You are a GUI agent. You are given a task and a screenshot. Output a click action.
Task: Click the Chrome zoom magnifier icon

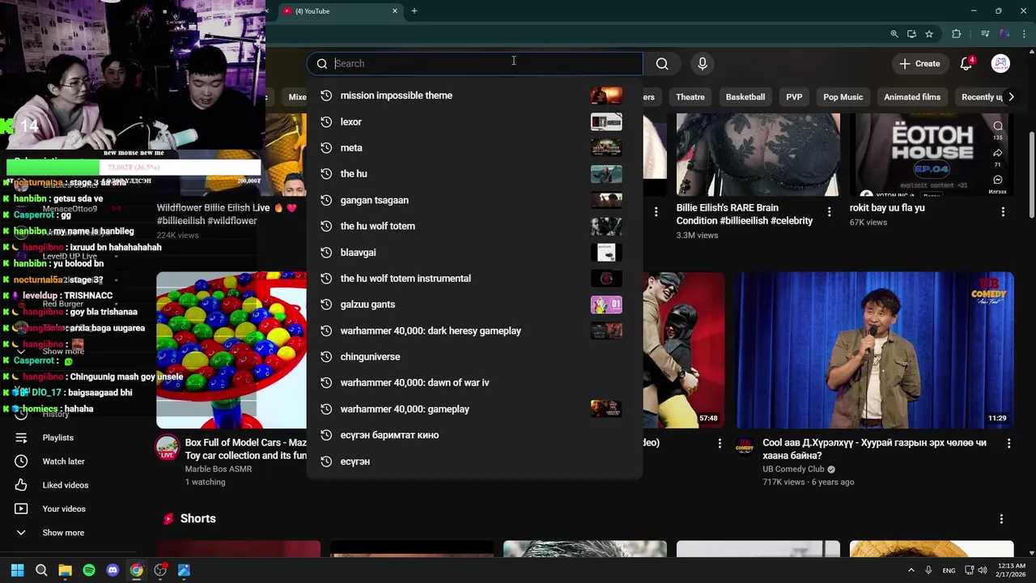coord(894,34)
